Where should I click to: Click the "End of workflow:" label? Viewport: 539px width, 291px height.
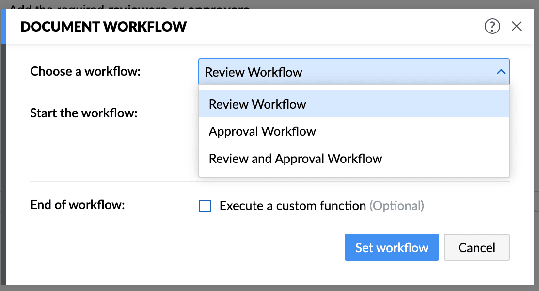[78, 205]
